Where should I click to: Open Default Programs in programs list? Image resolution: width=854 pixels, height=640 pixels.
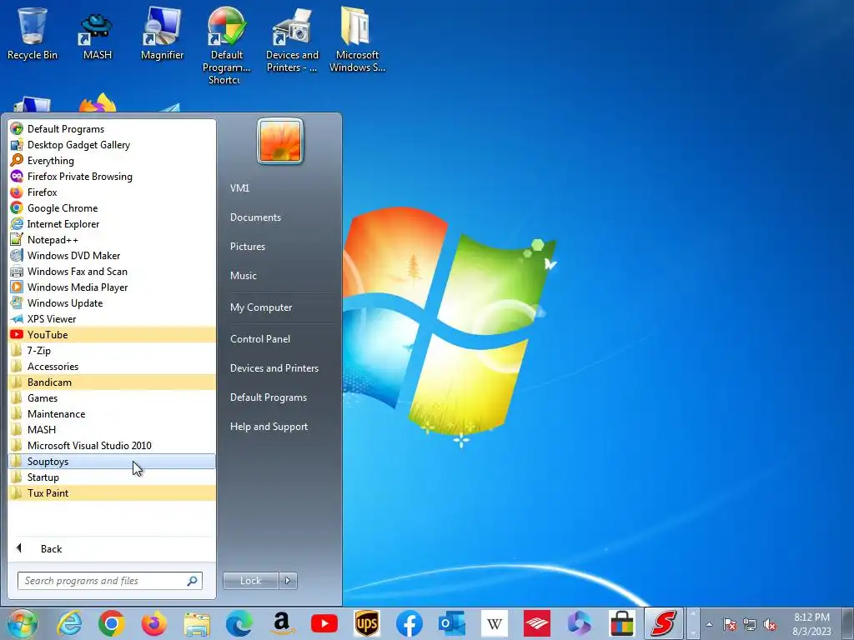click(112, 129)
